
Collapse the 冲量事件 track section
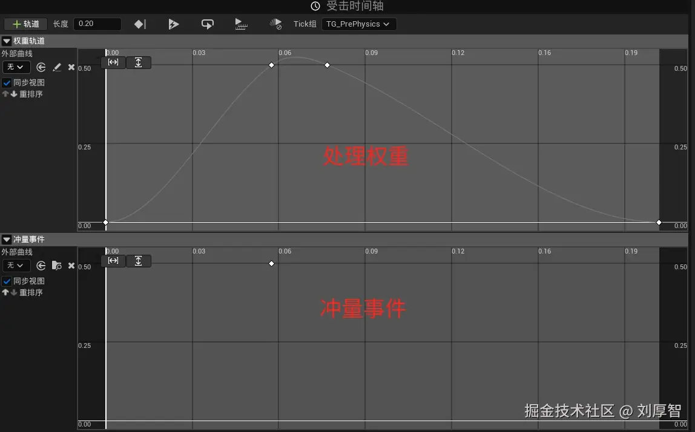tap(7, 240)
